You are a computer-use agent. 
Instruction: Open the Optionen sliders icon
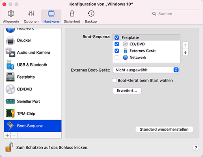(x=31, y=13)
